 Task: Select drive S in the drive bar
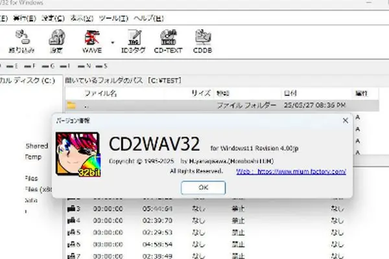coord(101,66)
